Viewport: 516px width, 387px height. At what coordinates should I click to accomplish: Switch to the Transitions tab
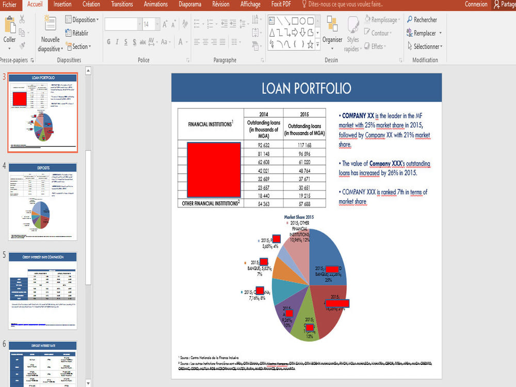(x=122, y=4)
